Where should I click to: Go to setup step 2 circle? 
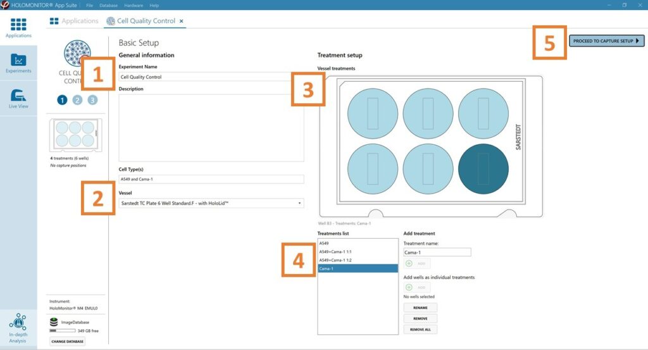coord(77,100)
